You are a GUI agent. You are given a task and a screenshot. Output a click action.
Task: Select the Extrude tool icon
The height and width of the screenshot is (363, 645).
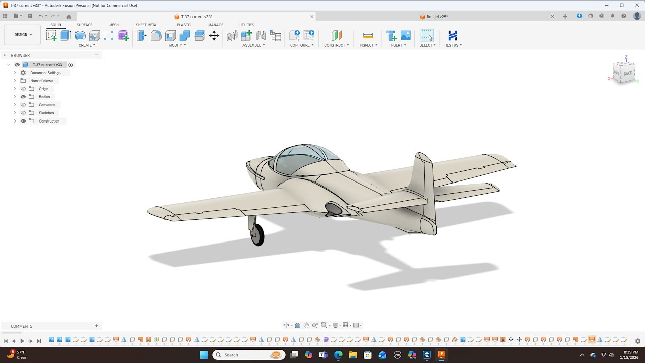pyautogui.click(x=66, y=35)
